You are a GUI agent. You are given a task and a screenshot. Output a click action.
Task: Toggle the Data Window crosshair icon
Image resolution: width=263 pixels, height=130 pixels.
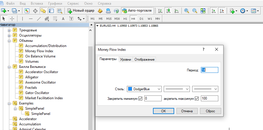(x=35, y=11)
